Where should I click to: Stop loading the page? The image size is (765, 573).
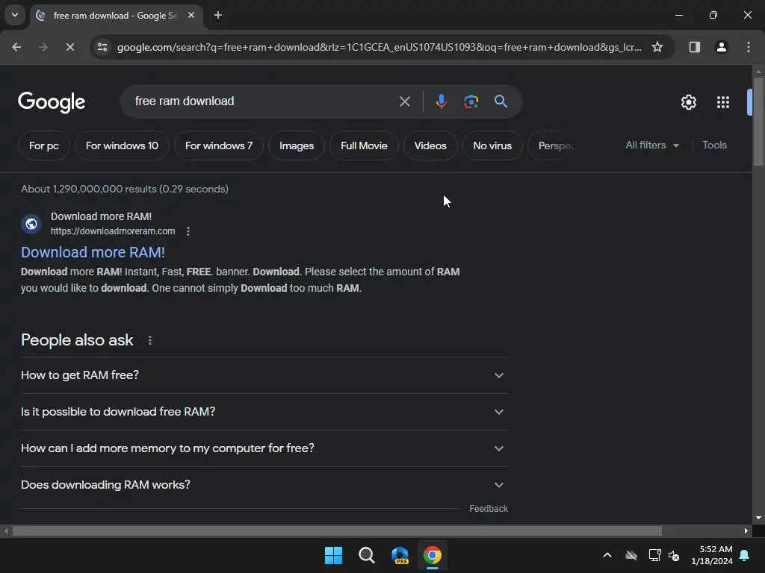click(69, 47)
